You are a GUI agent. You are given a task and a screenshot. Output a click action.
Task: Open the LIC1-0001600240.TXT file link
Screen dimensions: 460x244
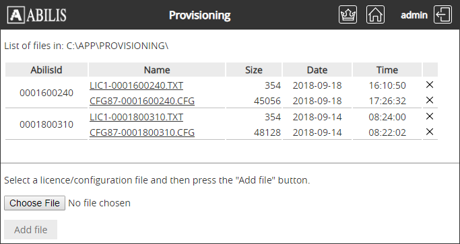tap(137, 85)
